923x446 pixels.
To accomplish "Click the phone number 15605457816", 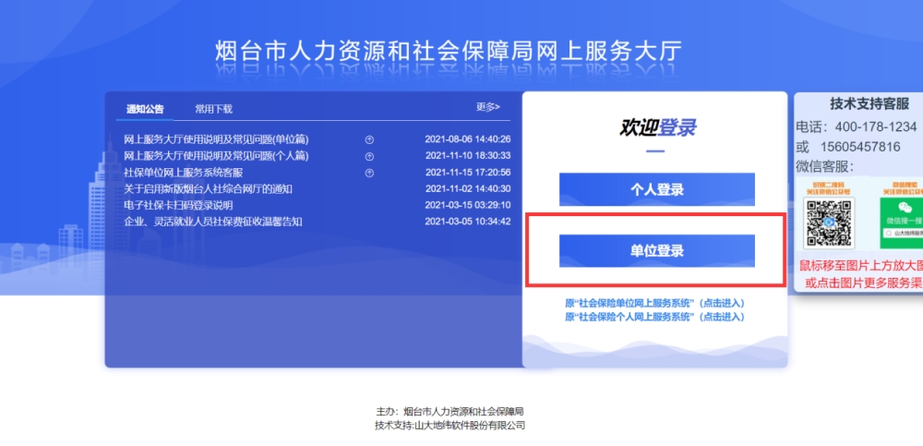I will tap(860, 147).
